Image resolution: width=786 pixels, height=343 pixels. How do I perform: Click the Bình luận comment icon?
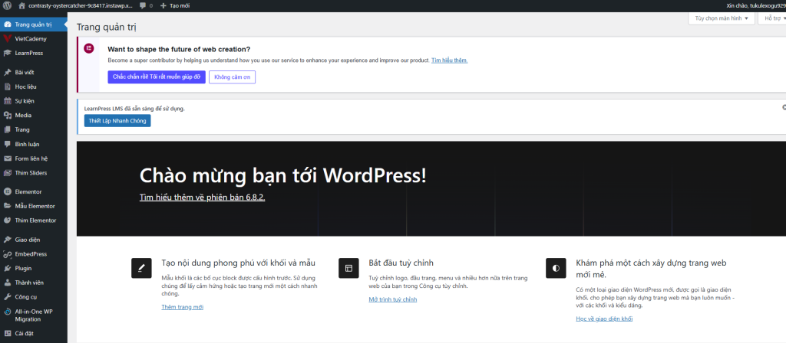click(7, 144)
